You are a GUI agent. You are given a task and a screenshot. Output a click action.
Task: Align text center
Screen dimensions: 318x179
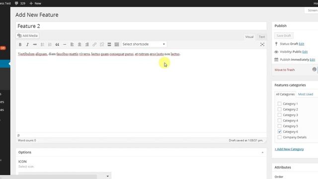(79, 44)
